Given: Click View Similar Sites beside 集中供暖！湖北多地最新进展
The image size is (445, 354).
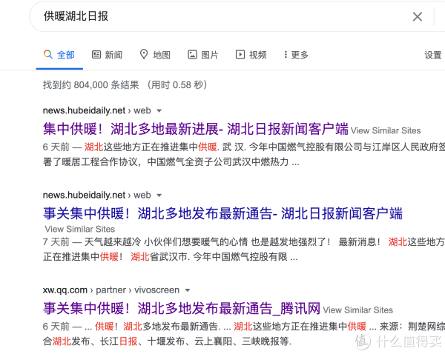Looking at the screenshot, I should (x=386, y=130).
